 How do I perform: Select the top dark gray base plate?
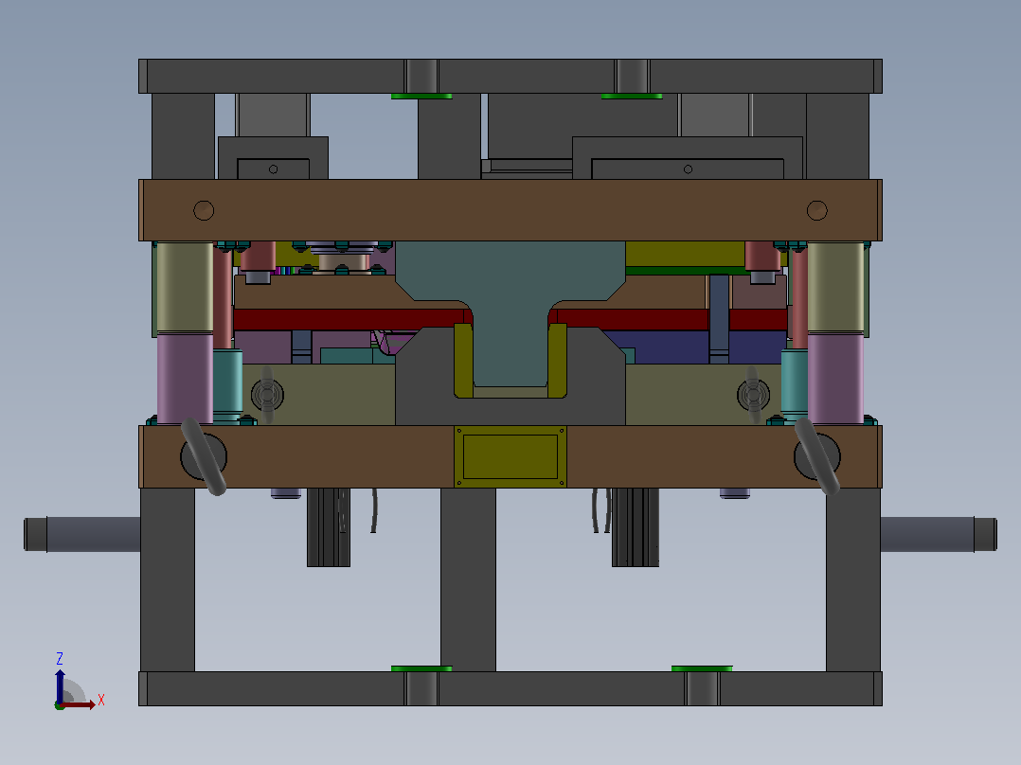coord(510,76)
